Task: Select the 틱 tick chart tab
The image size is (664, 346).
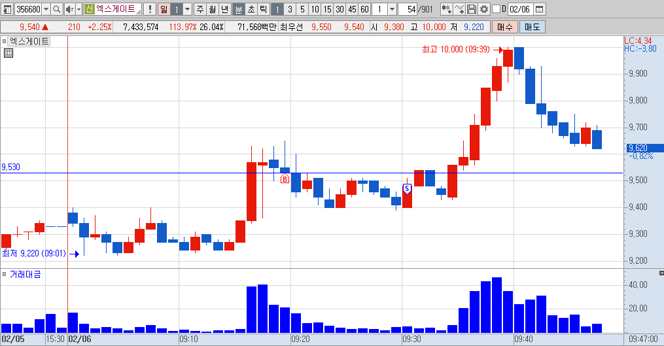Action: pyautogui.click(x=264, y=9)
